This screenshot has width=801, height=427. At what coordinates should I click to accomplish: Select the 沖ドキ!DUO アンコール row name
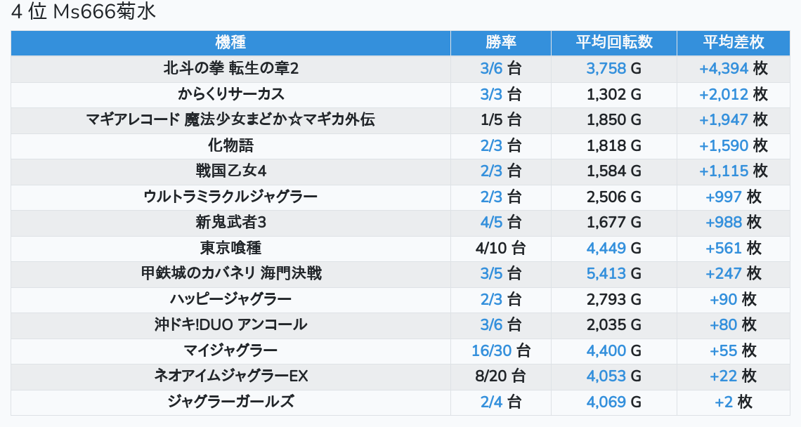pyautogui.click(x=230, y=324)
